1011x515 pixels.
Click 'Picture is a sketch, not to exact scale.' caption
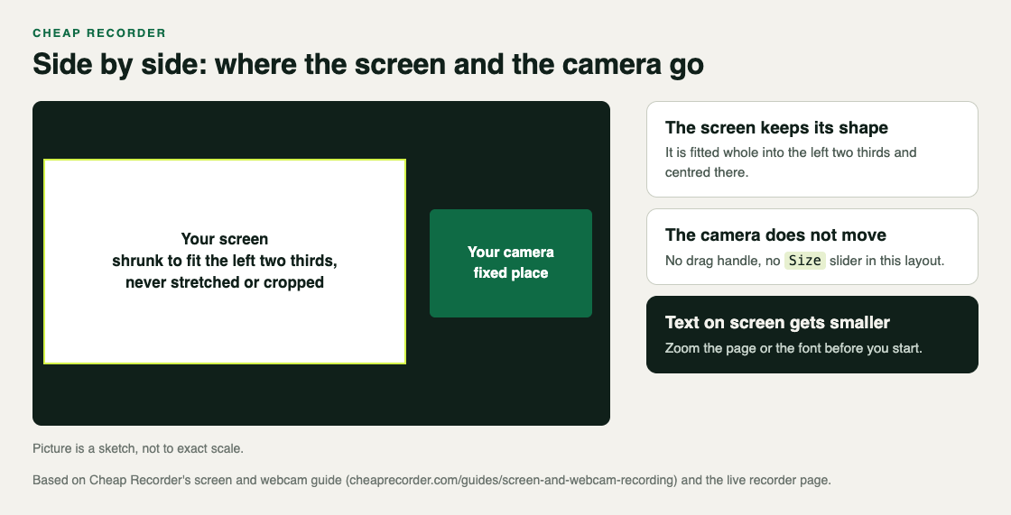[x=138, y=448]
